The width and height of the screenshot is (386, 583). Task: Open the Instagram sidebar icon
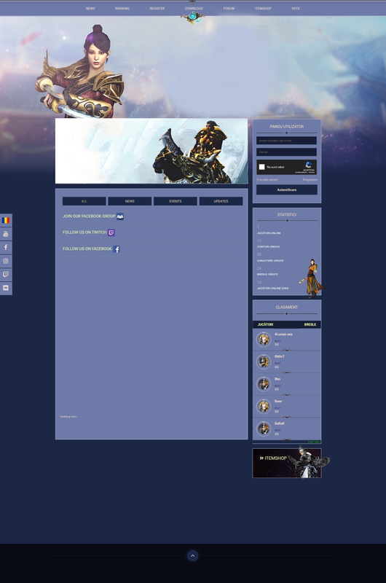(x=6, y=261)
